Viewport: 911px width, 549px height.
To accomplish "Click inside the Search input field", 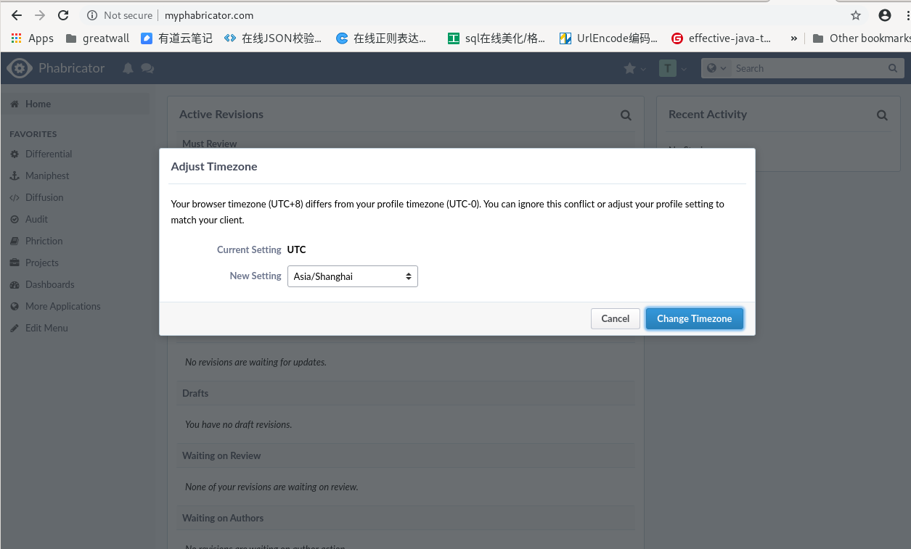I will [x=798, y=67].
